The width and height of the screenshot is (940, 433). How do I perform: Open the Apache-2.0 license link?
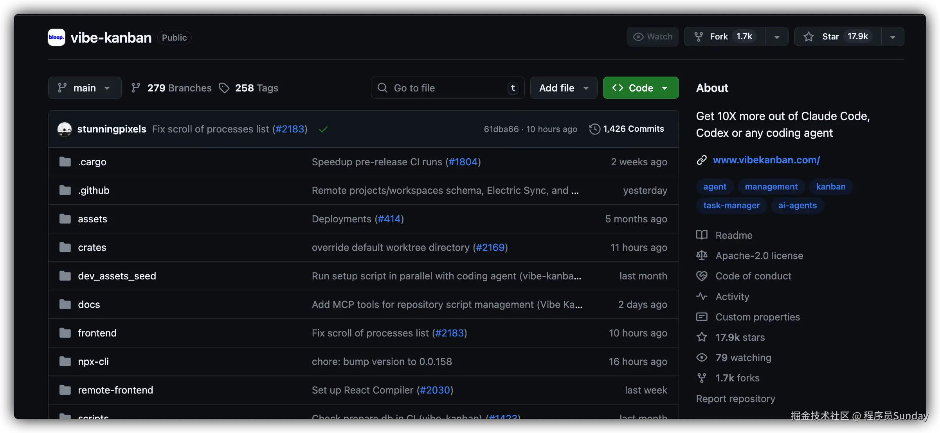(759, 256)
